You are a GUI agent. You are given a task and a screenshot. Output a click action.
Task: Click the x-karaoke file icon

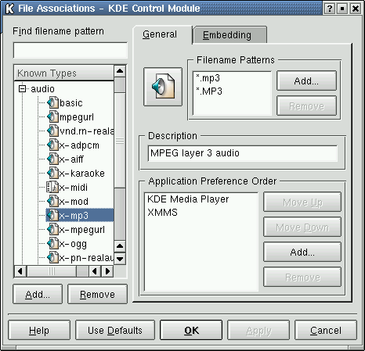[52, 173]
